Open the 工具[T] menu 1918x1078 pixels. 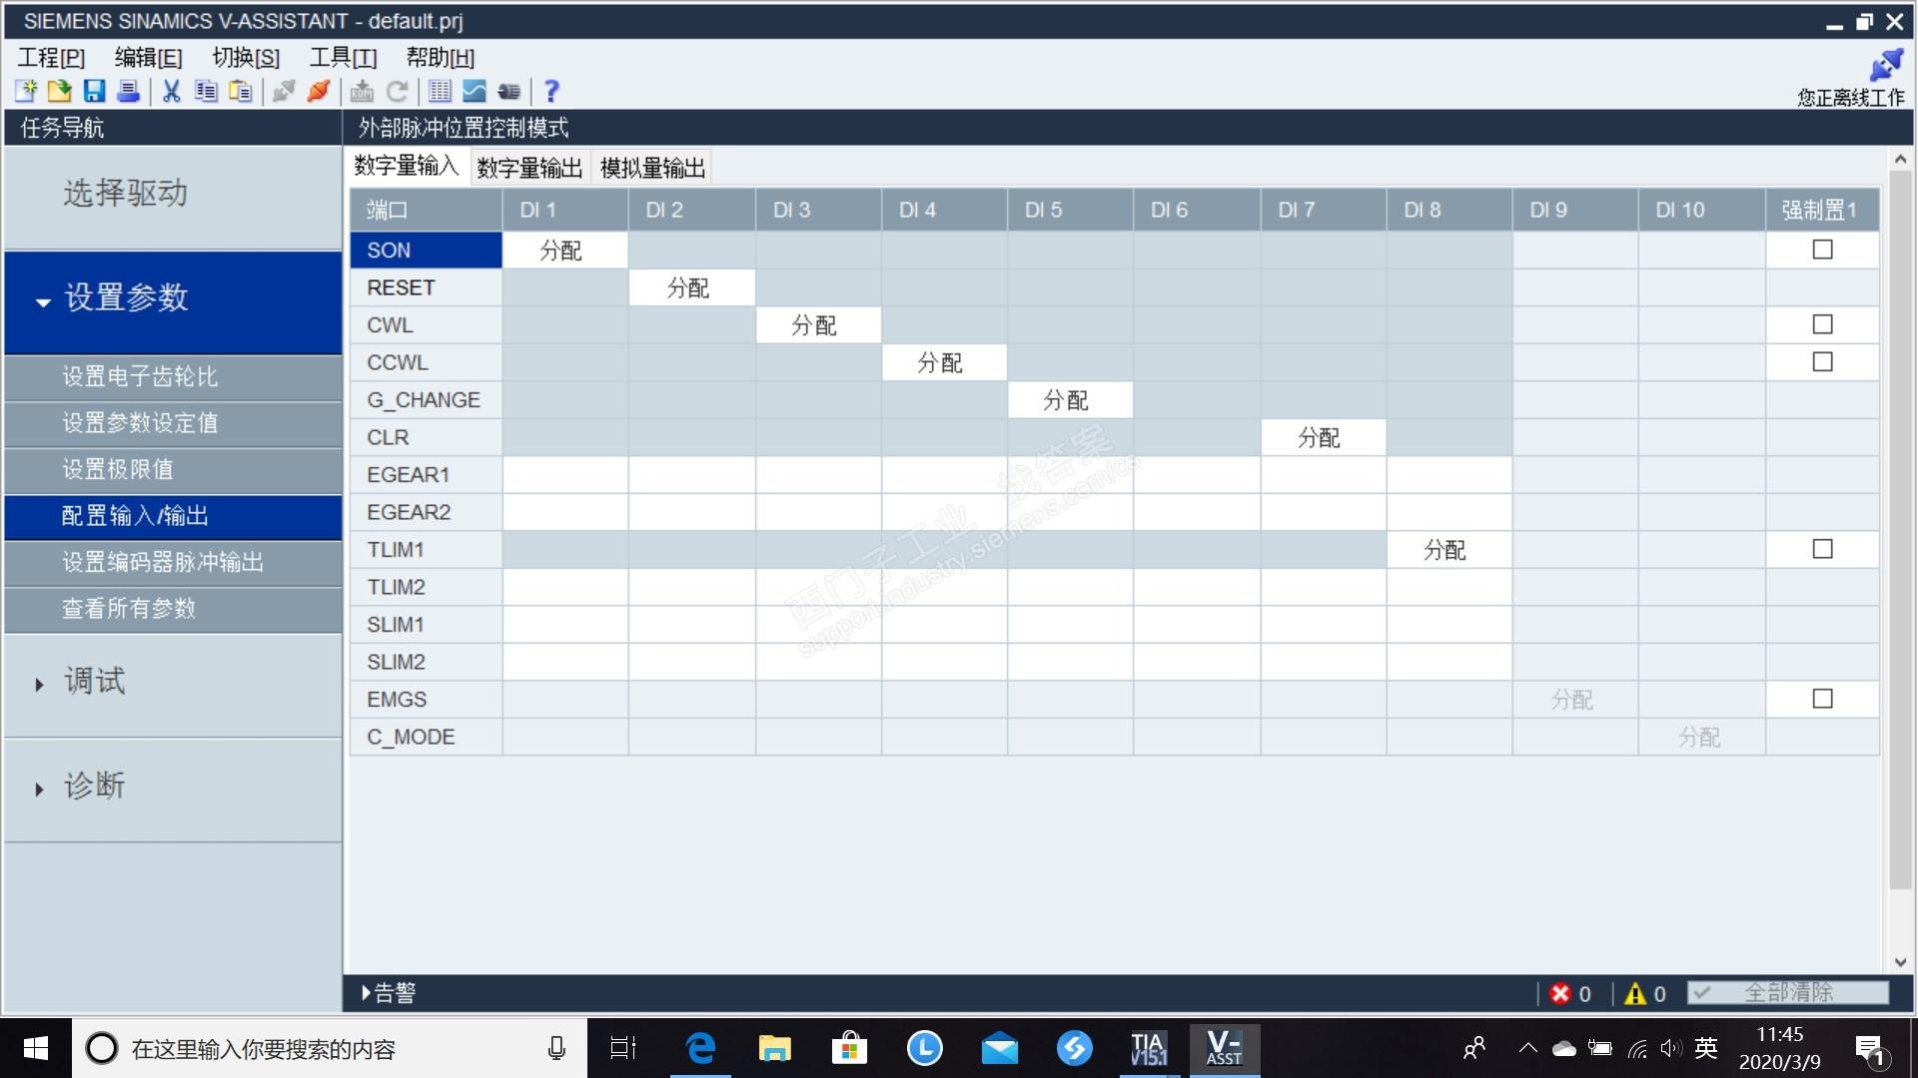click(343, 58)
